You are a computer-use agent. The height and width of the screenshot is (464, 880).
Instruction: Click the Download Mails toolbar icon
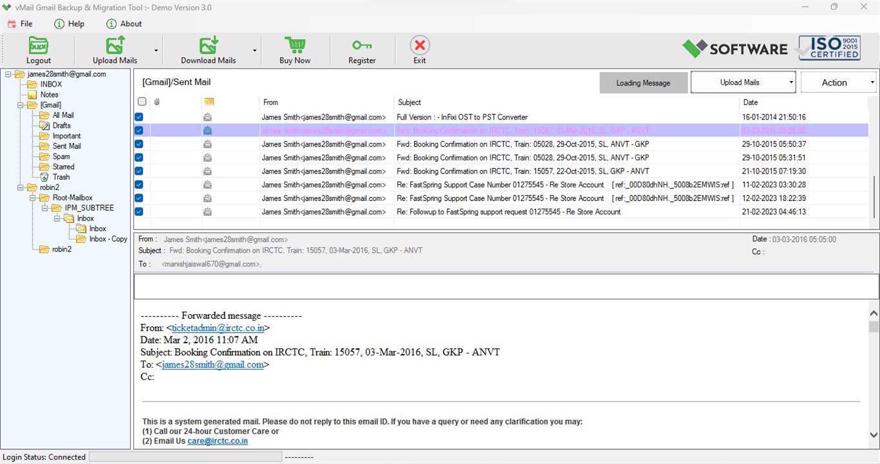tap(208, 45)
